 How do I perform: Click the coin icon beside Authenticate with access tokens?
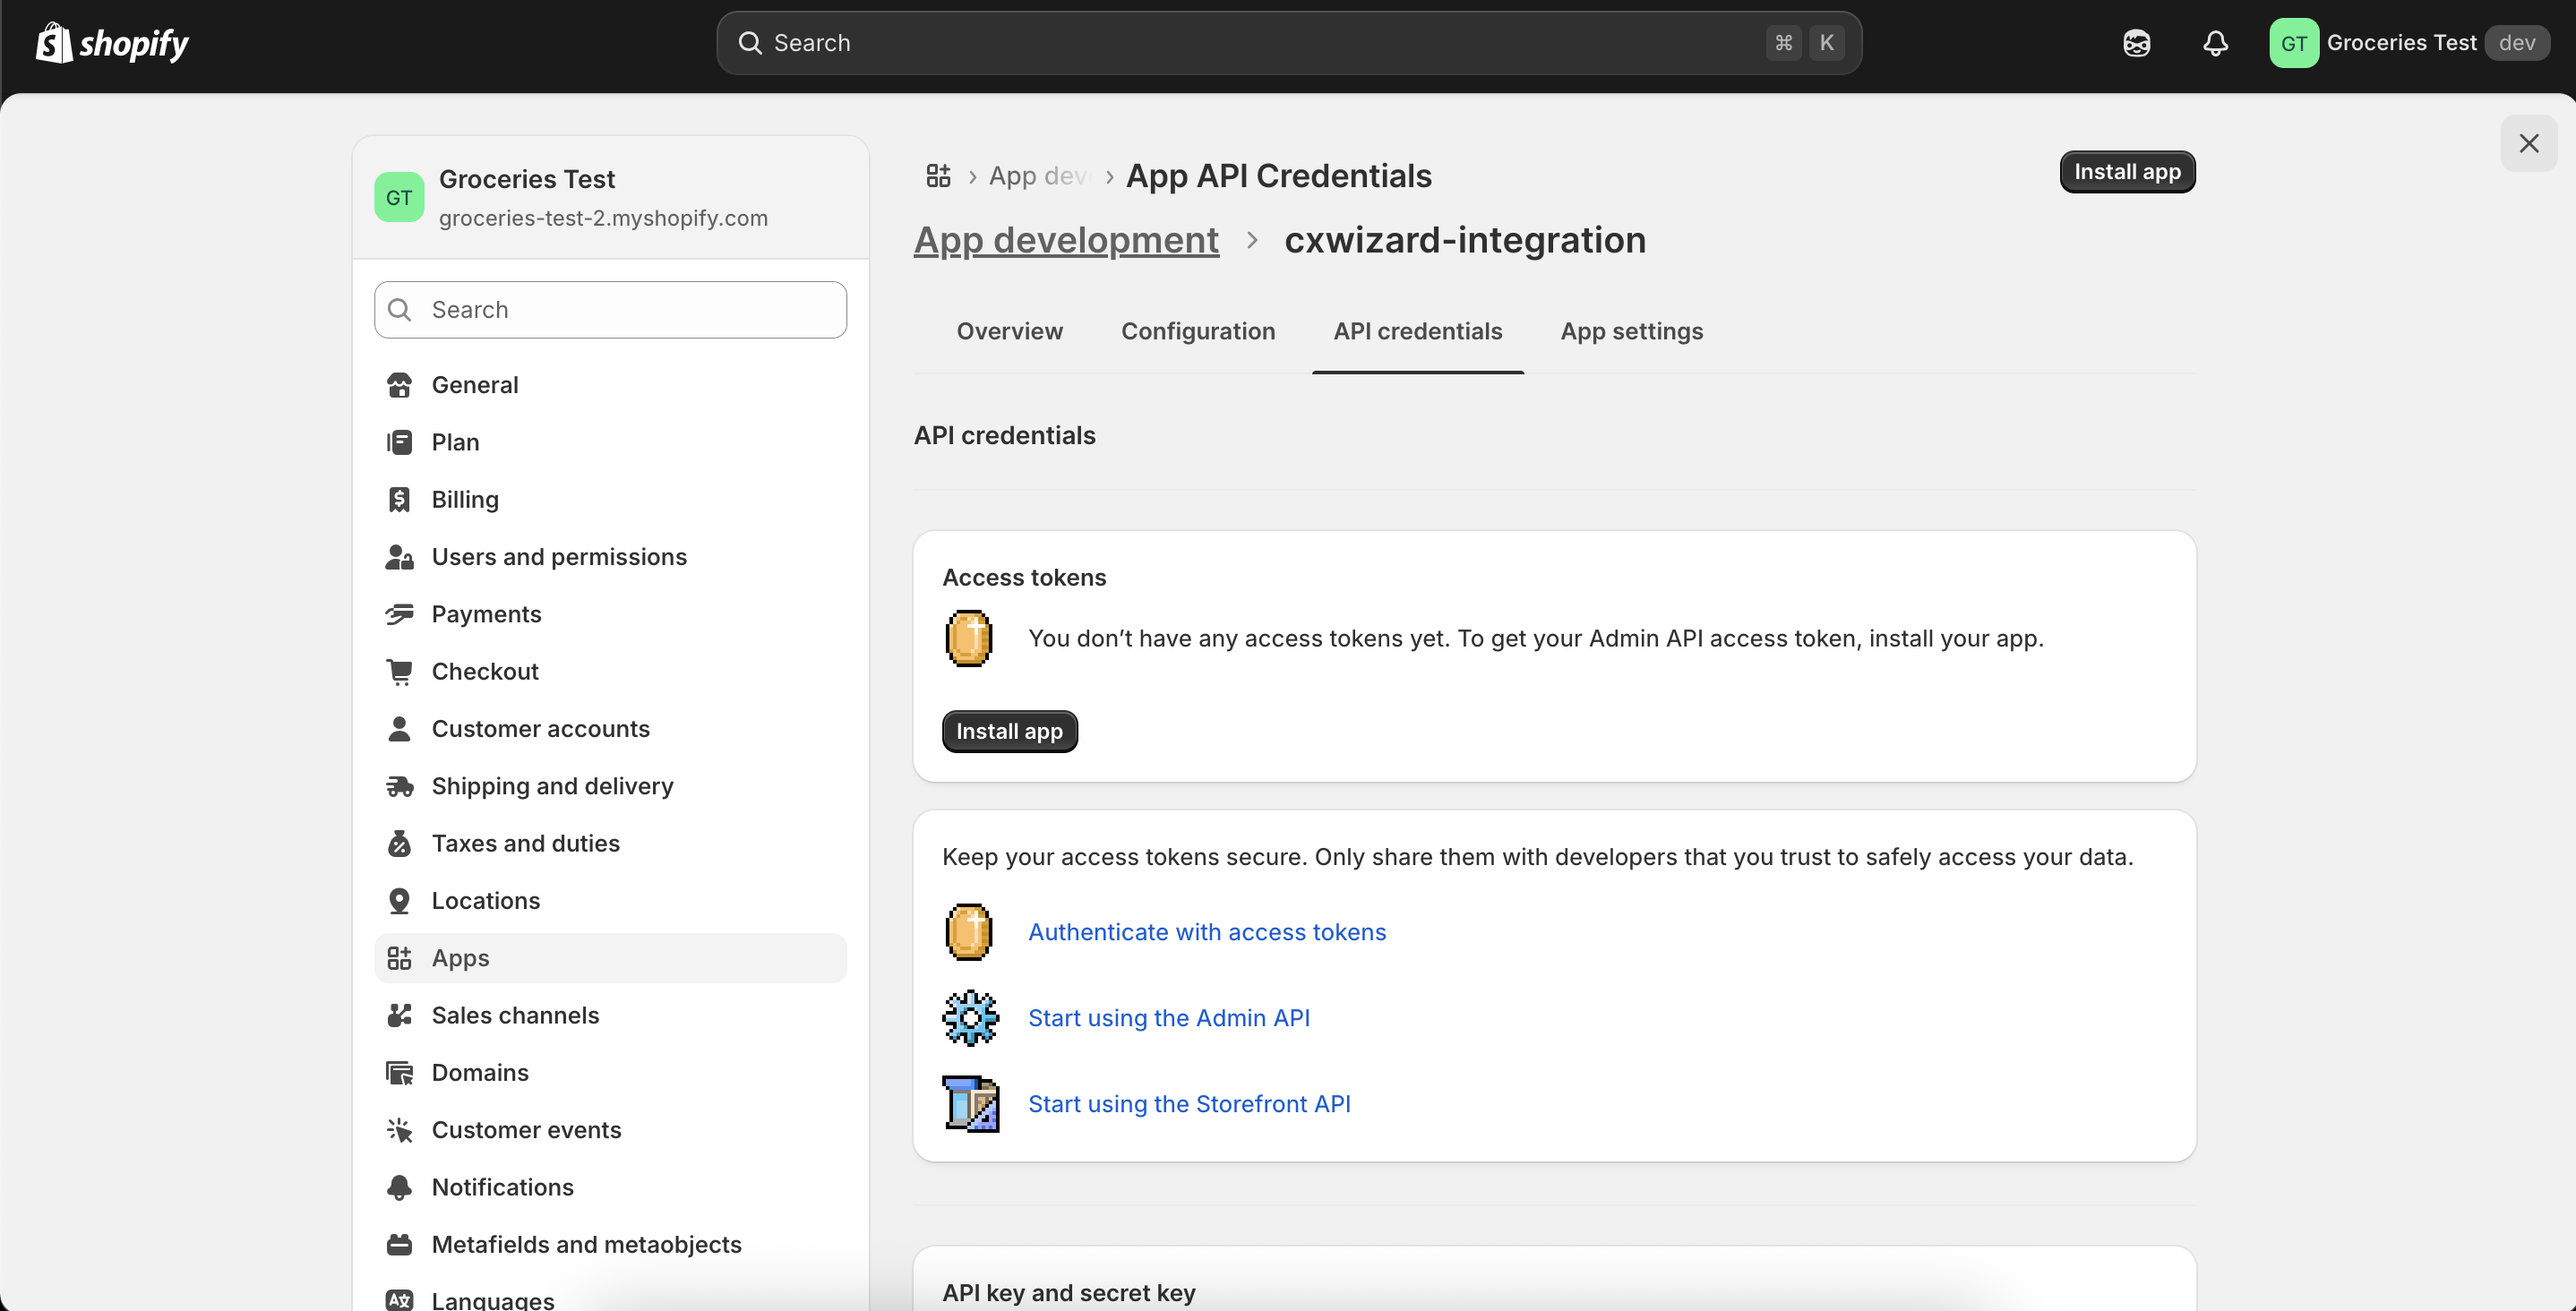tap(968, 931)
